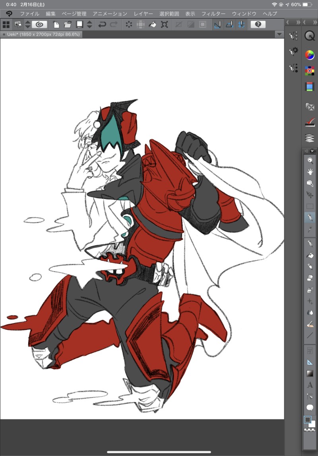Image resolution: width=318 pixels, height=456 pixels.
Task: Create a new canvas file
Action: click(56, 24)
